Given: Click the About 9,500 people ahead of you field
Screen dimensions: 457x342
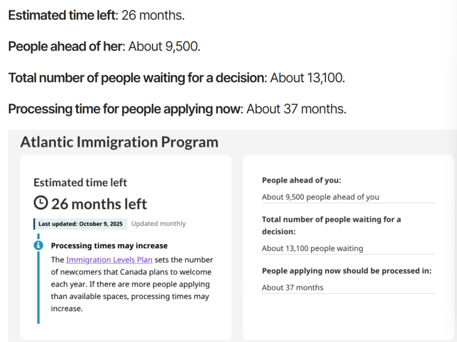Looking at the screenshot, I should (x=320, y=197).
